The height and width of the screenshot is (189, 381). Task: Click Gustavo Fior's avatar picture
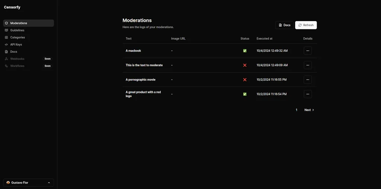[x=8, y=183]
